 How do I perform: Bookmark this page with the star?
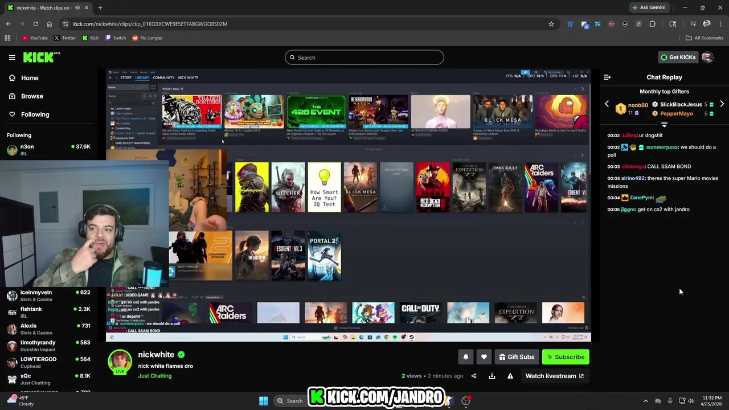[551, 24]
